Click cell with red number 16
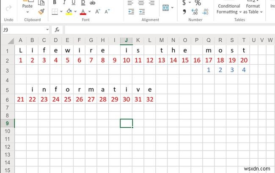The width and height of the screenshot is (275, 173). coord(197,60)
